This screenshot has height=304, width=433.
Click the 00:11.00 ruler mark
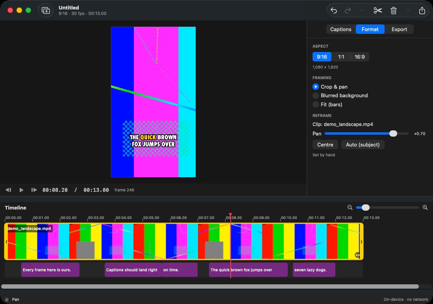pos(316,218)
